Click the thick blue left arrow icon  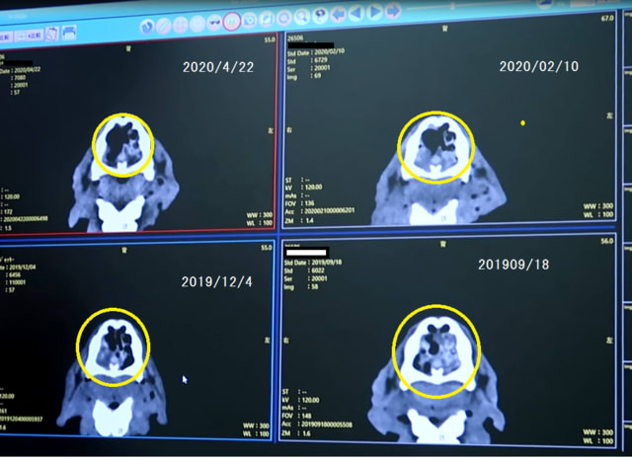(338, 14)
